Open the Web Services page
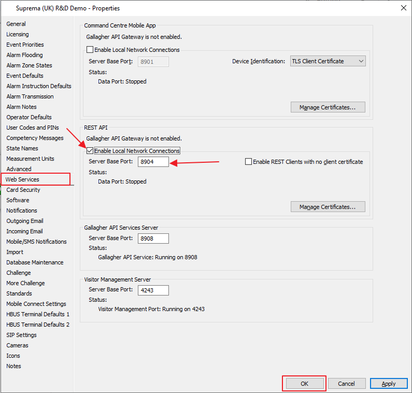The height and width of the screenshot is (393, 412). (x=23, y=179)
